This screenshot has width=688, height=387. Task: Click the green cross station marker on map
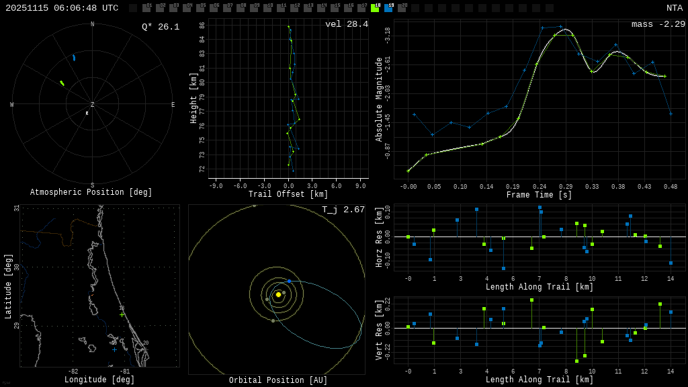pos(122,314)
